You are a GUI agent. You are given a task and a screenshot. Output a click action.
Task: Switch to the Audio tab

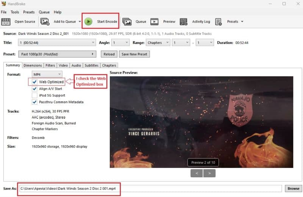click(76, 65)
